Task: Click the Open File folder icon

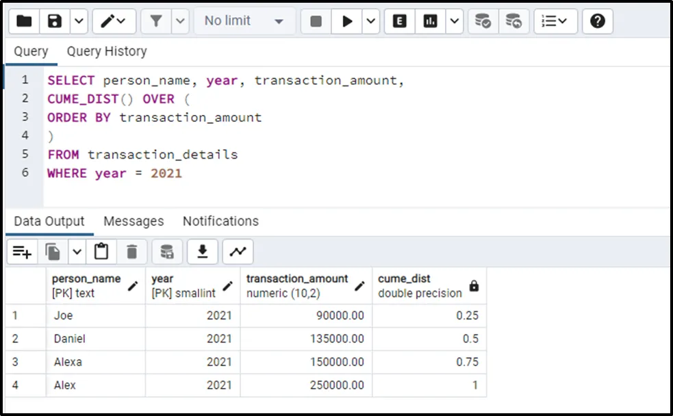Action: pyautogui.click(x=24, y=21)
